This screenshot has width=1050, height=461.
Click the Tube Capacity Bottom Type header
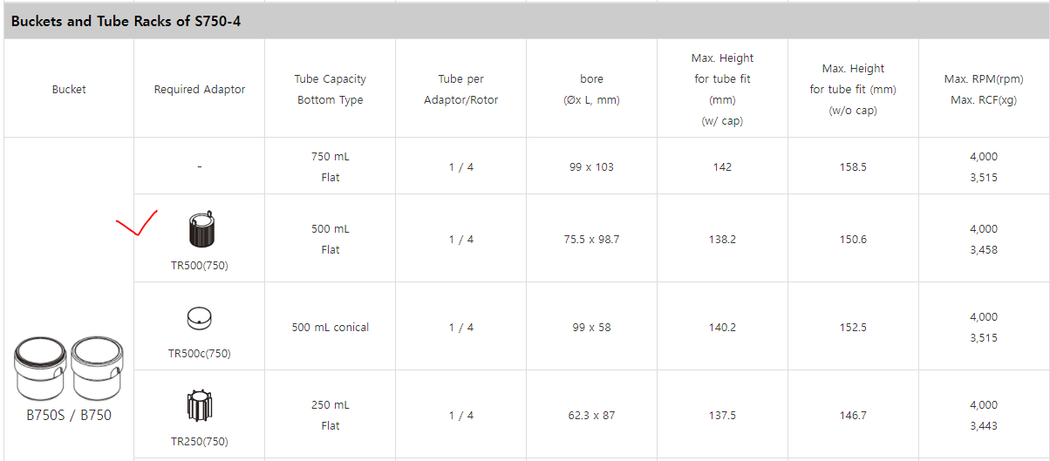pos(331,89)
